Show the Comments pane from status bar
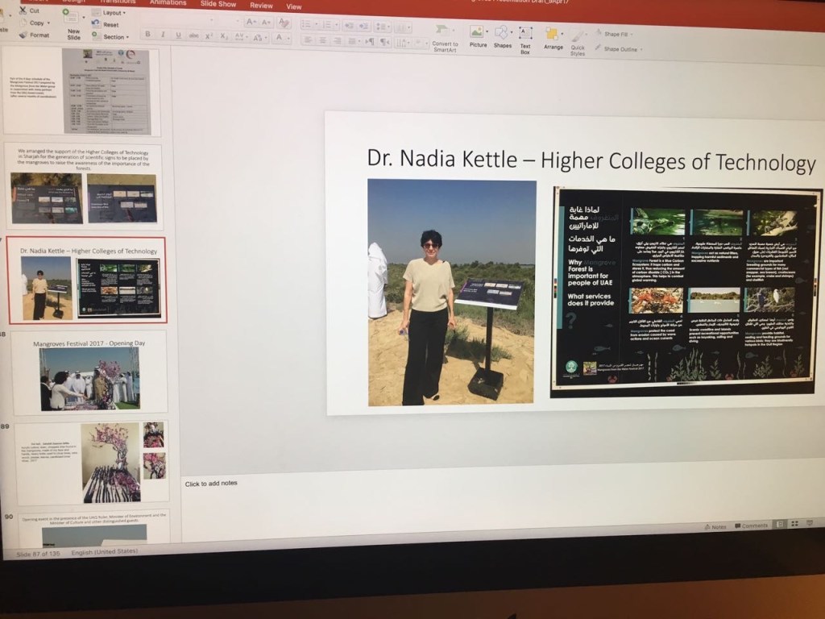This screenshot has height=619, width=825. (x=749, y=526)
